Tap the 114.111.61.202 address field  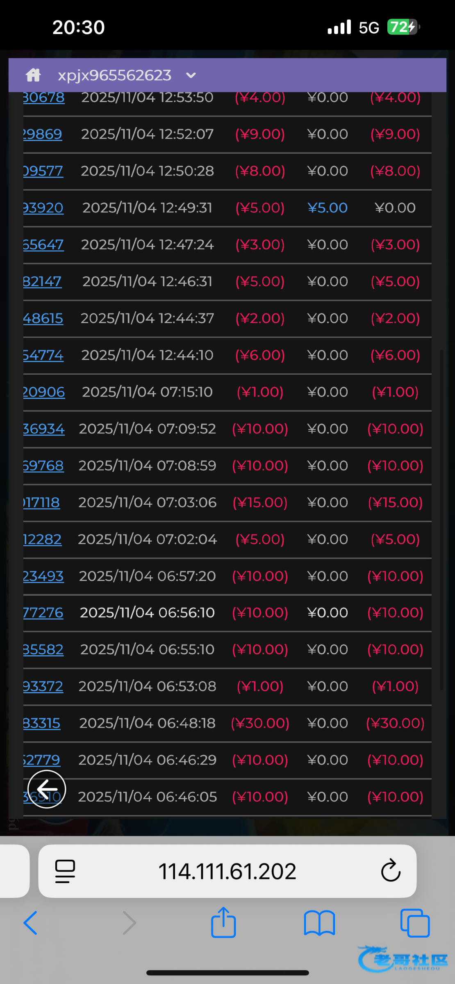coord(227,871)
